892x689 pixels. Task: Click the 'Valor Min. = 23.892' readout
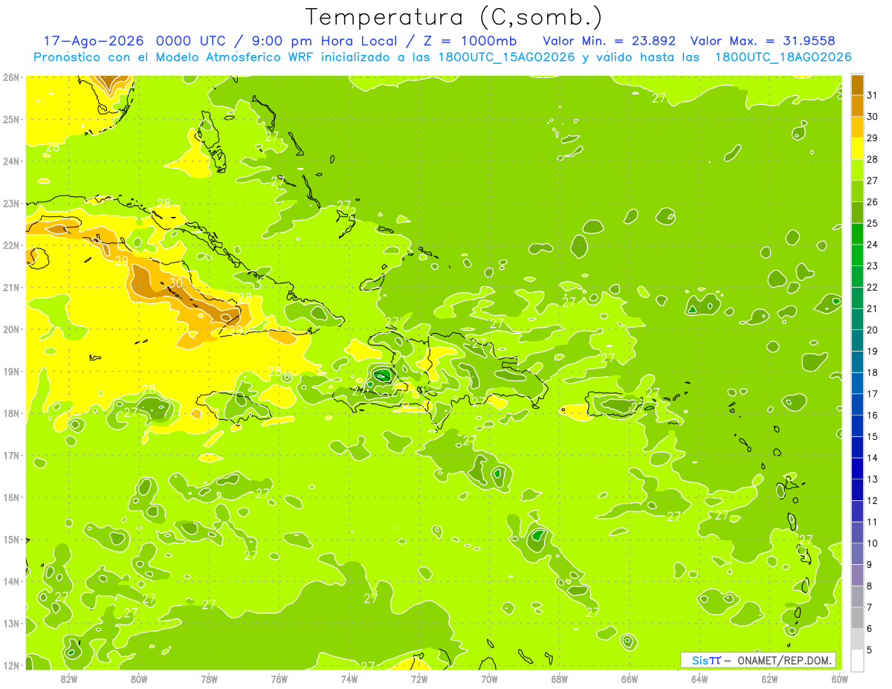pos(610,41)
